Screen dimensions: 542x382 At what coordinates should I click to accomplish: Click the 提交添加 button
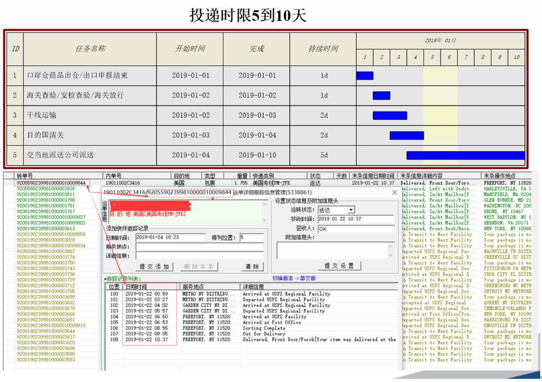pyautogui.click(x=154, y=267)
